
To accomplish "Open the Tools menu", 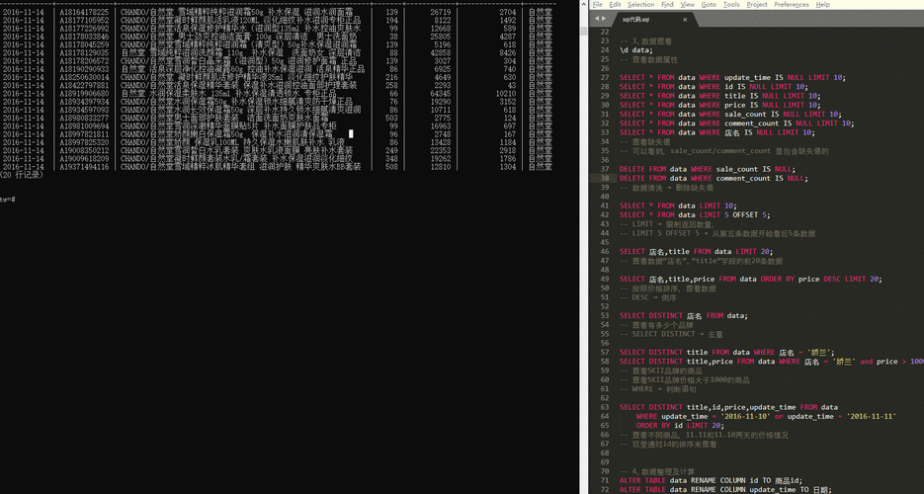I will [731, 5].
